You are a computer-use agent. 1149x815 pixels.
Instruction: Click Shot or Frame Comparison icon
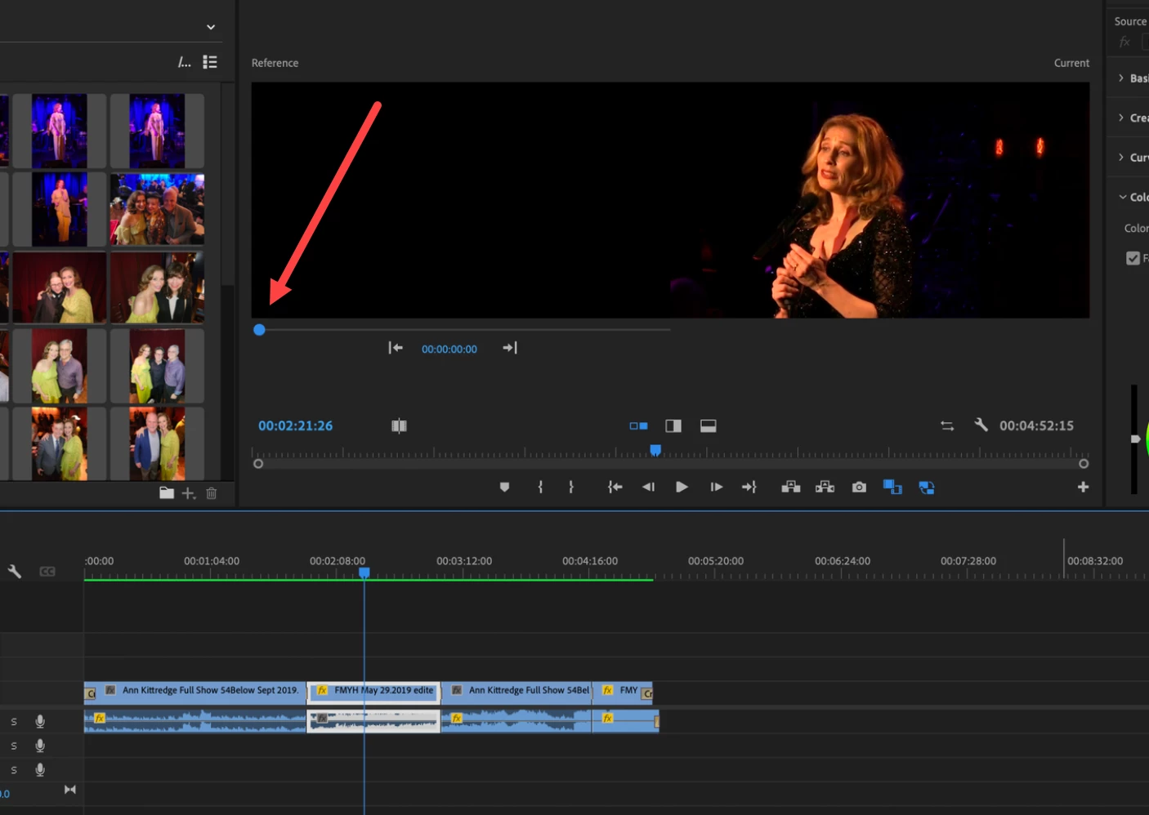click(x=399, y=425)
